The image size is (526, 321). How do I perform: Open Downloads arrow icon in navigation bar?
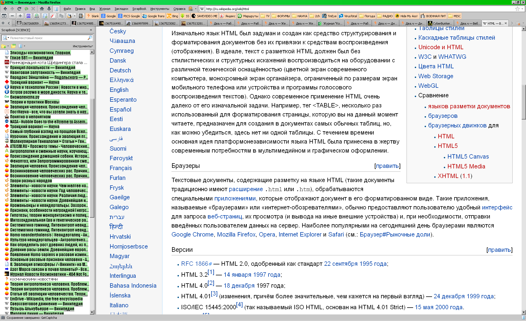(49, 9)
